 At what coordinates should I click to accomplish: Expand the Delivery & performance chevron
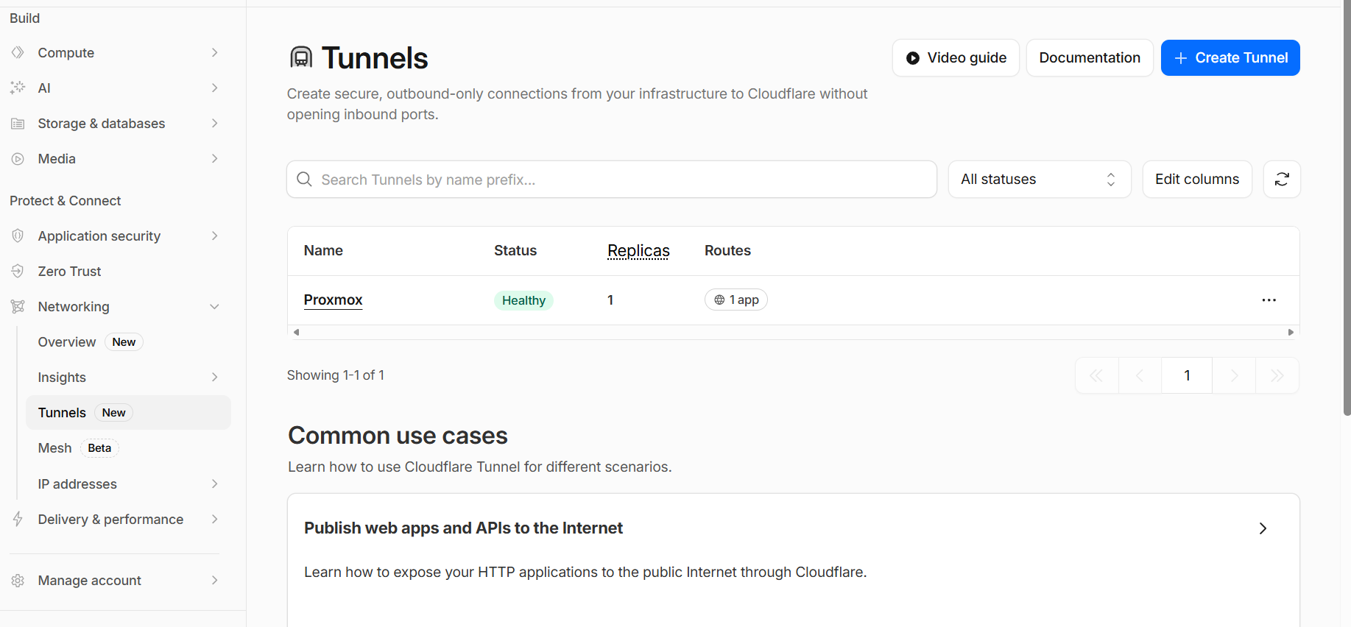(x=214, y=520)
